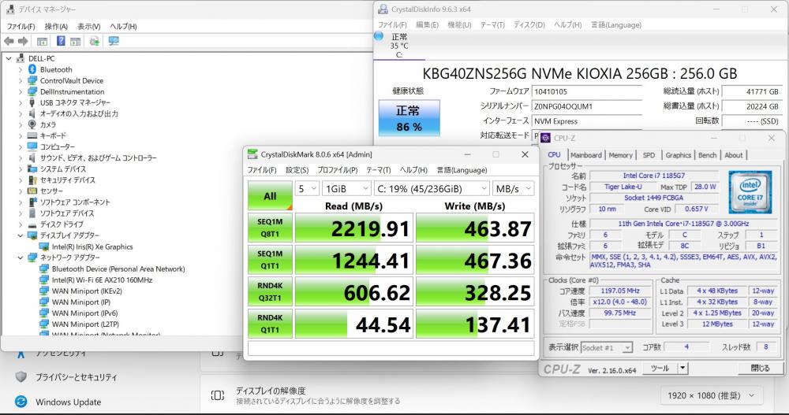
Task: Expand the ディスク ドライブ node
Action: pos(21,224)
